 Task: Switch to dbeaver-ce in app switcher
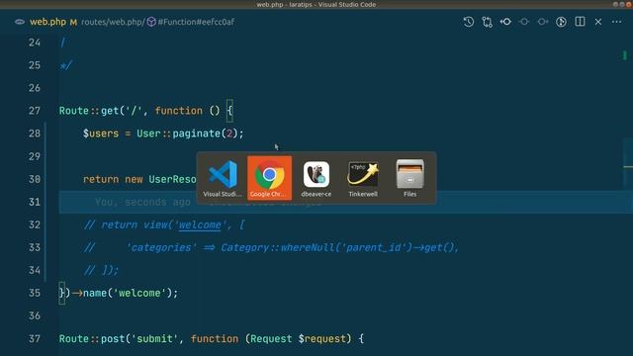tap(316, 178)
